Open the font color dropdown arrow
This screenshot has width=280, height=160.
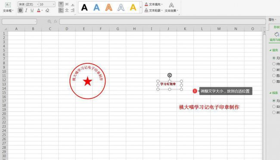(x=42, y=10)
